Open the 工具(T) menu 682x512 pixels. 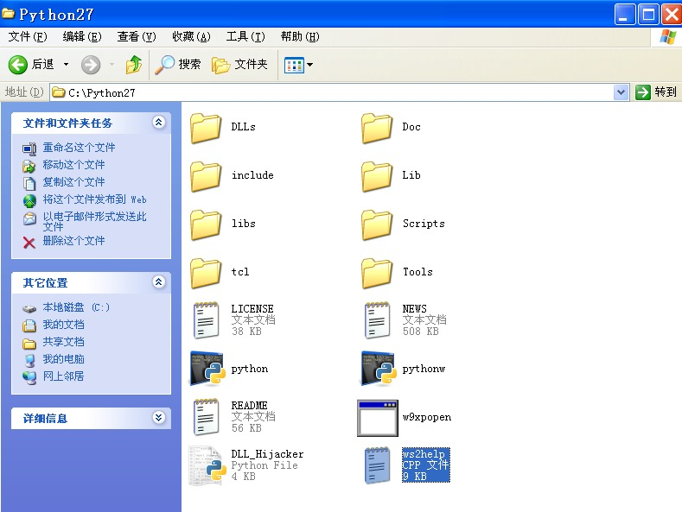(245, 36)
